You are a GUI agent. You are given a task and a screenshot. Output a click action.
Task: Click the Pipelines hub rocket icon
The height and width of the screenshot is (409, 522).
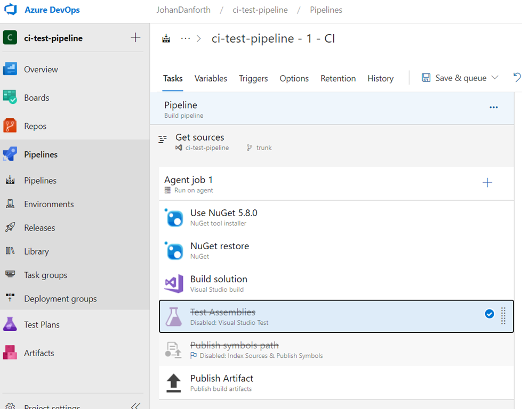pyautogui.click(x=10, y=154)
